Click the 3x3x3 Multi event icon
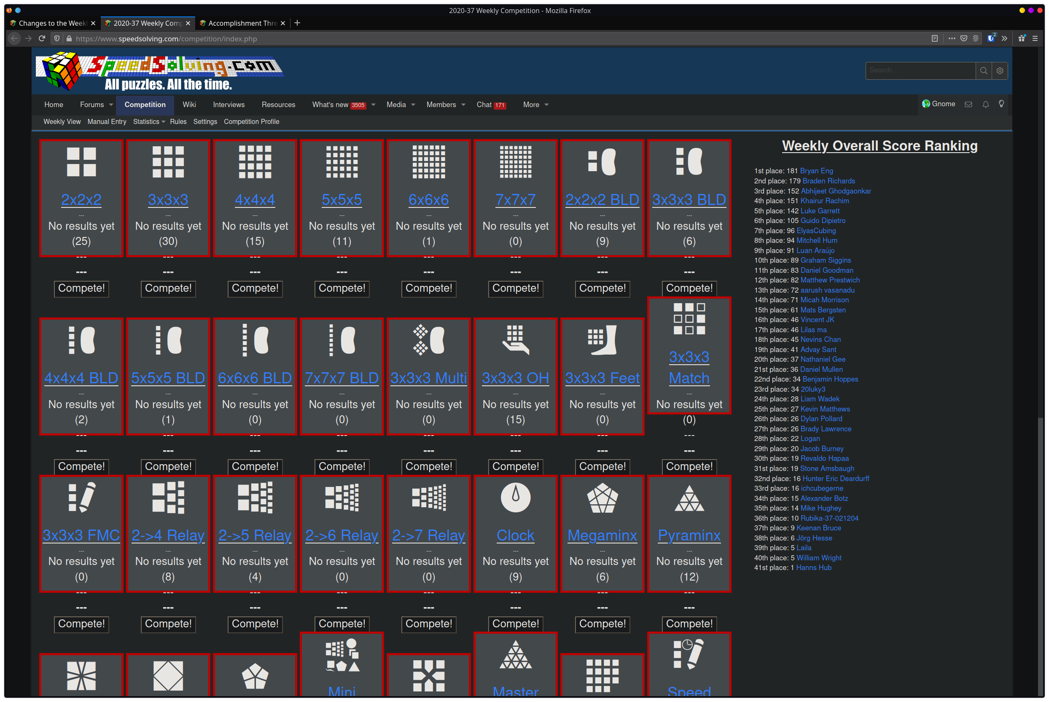Screen dimensions: 1049x702 click(428, 340)
